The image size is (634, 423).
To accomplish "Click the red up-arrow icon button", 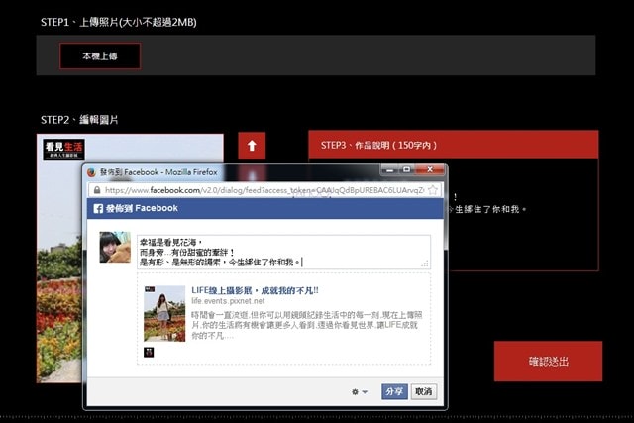I will [252, 147].
